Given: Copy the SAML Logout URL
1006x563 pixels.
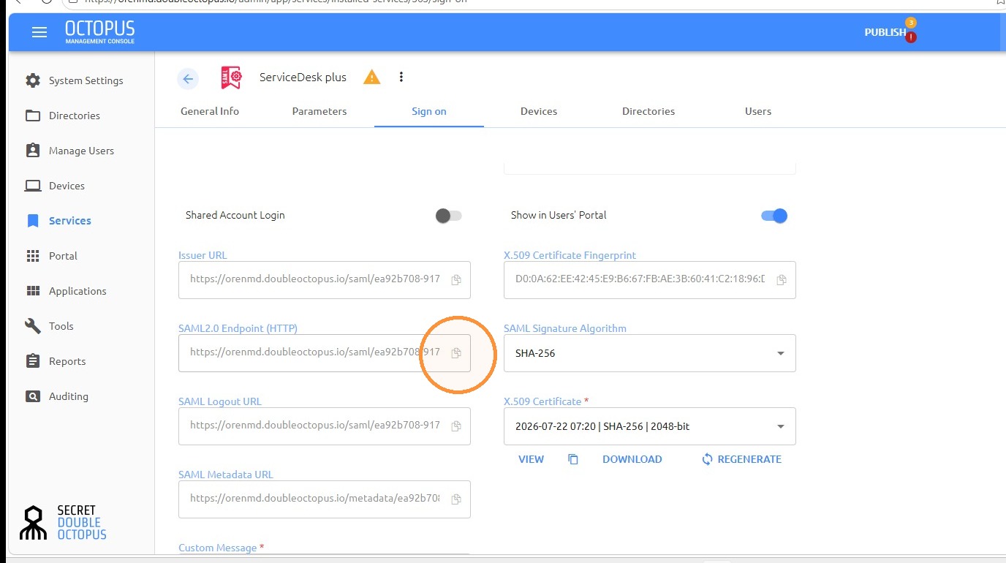Looking at the screenshot, I should (x=456, y=426).
